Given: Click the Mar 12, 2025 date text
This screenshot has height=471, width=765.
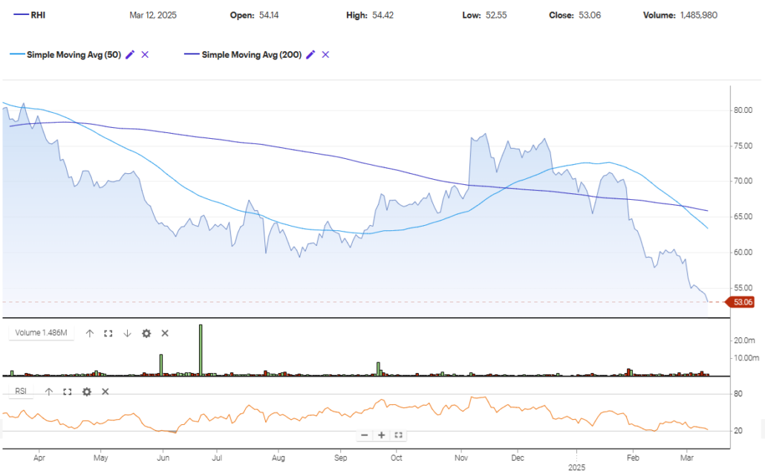Looking at the screenshot, I should point(153,15).
